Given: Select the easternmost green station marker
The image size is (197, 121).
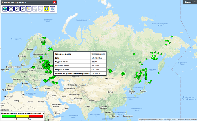Looking at the screenshot, I should click(x=171, y=37).
